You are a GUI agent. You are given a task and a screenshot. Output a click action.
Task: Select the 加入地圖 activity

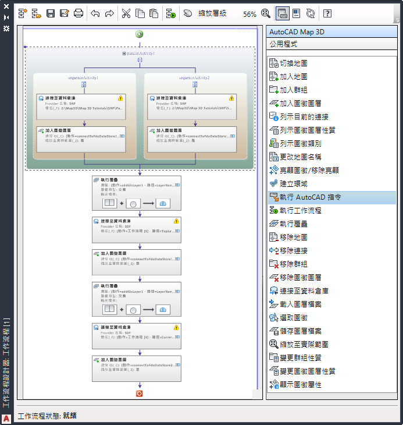click(x=332, y=77)
